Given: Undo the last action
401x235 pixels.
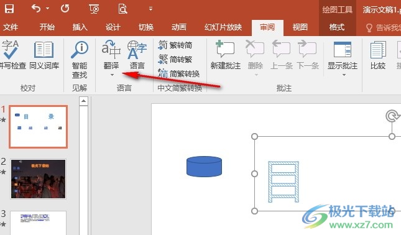Looking at the screenshot, I should (36, 9).
